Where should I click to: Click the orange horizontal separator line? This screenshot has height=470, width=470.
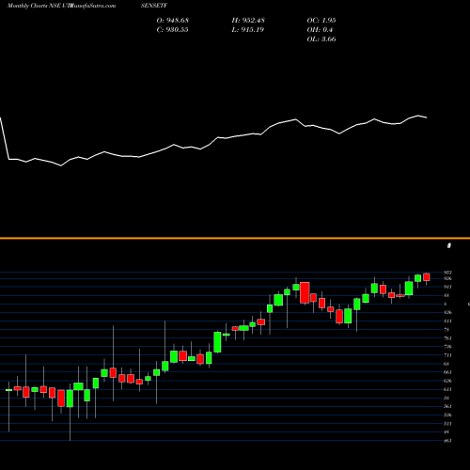coord(235,239)
